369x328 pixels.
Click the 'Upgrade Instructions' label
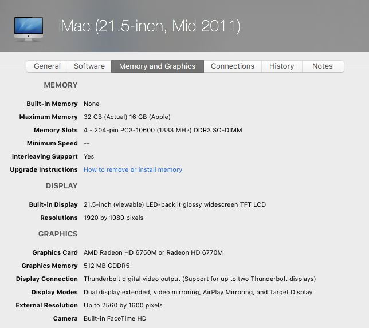pos(44,169)
